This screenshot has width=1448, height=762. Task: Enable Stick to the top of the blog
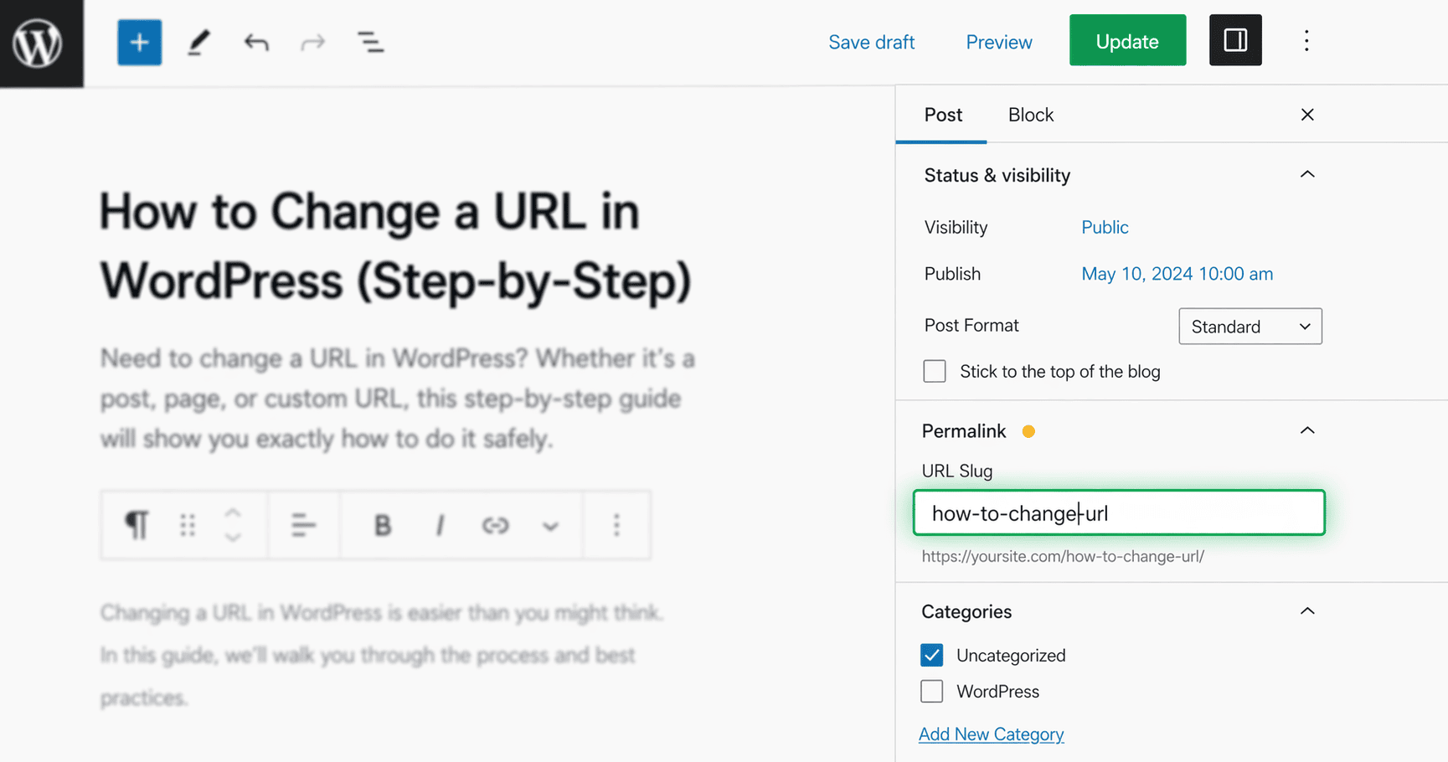point(935,371)
